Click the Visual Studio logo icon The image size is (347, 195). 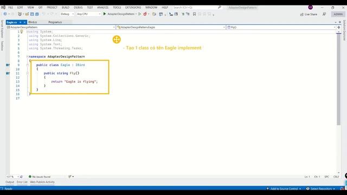pos(3,7)
